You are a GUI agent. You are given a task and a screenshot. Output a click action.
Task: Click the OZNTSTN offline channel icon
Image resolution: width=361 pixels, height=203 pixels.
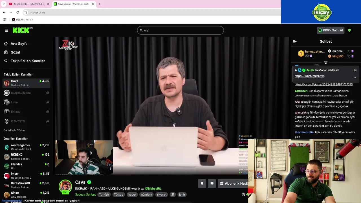6,121
